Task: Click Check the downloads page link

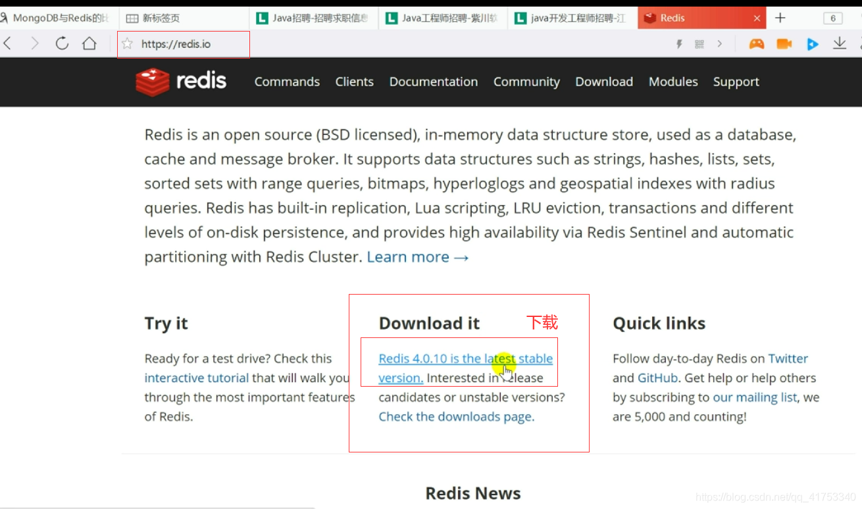Action: [x=457, y=417]
